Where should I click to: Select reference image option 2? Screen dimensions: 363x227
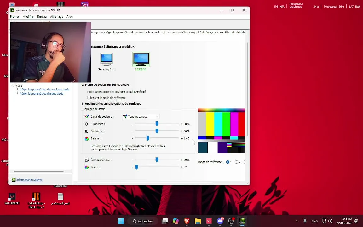(x=236, y=162)
